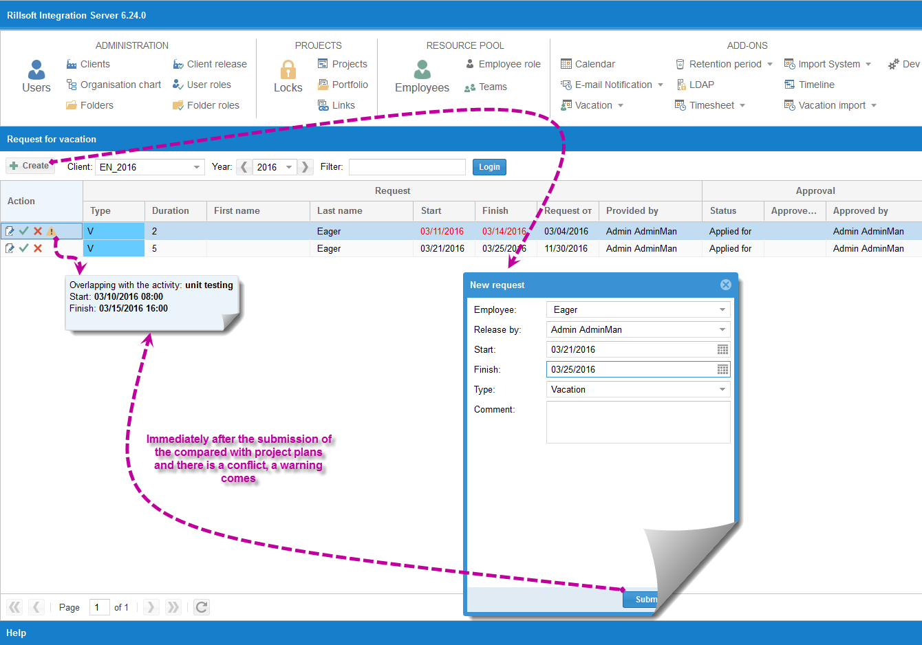Open Timeline add-on
The image size is (922, 645).
coord(809,85)
